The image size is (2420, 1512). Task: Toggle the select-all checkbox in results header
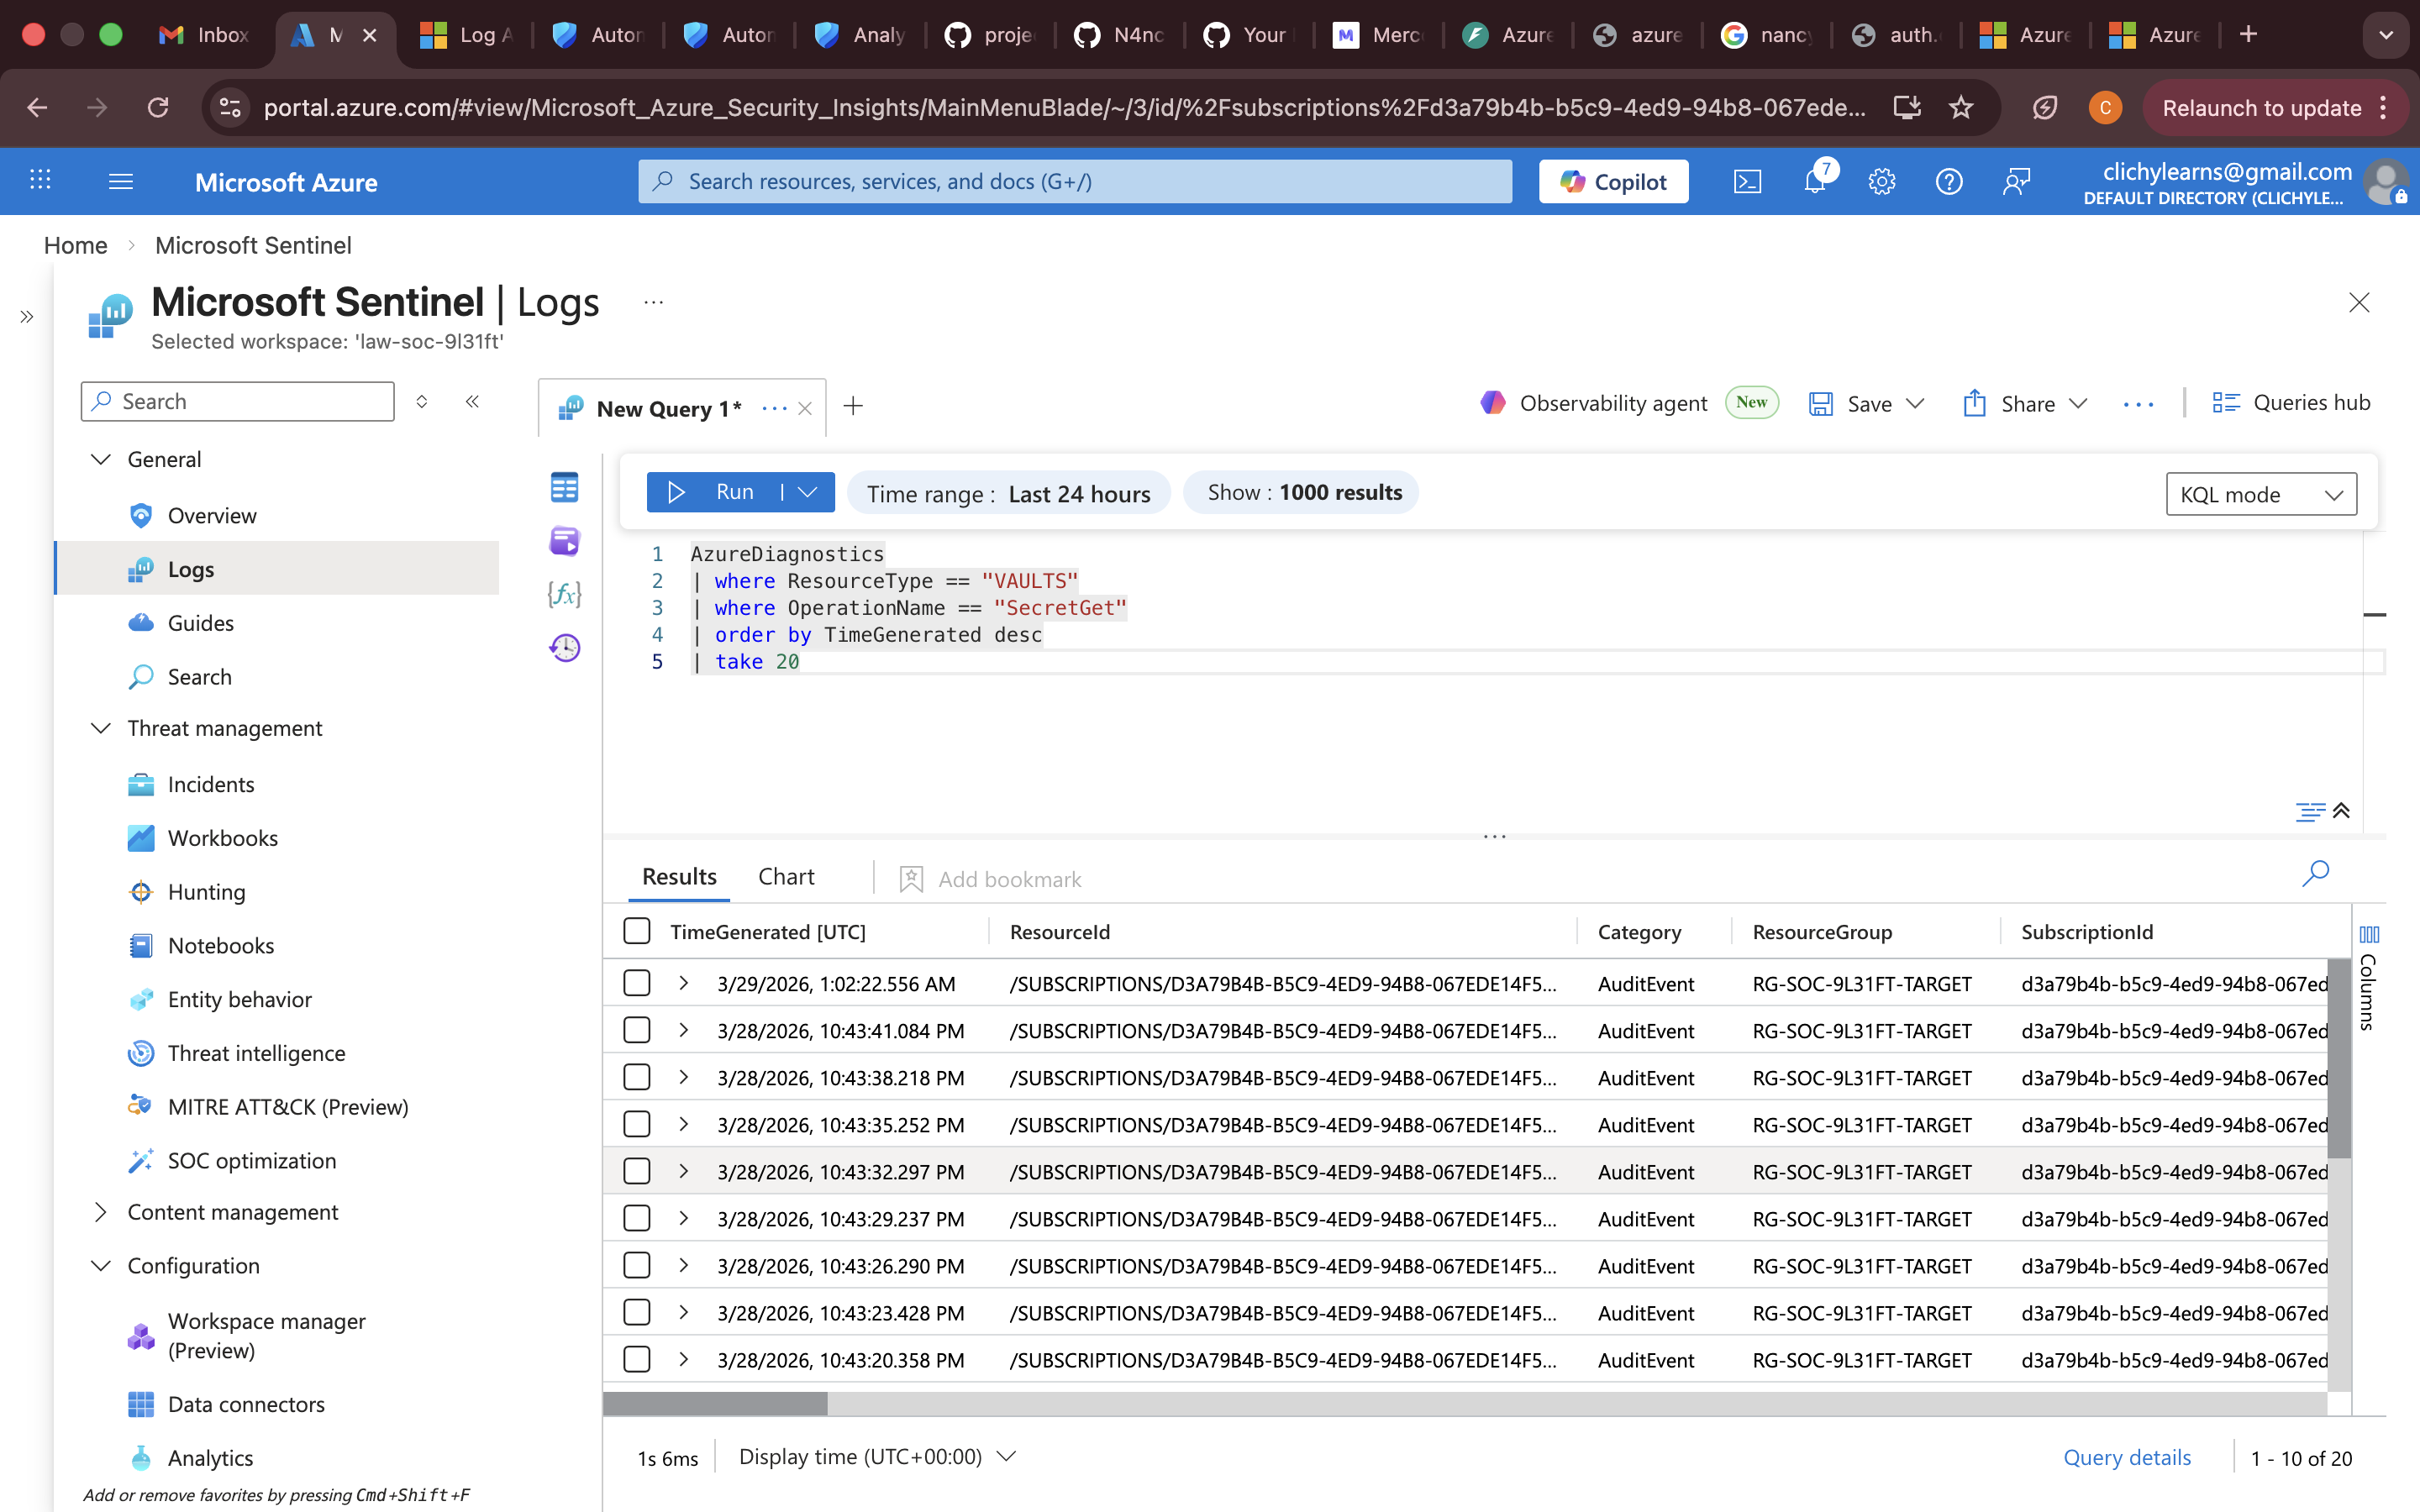coord(637,931)
